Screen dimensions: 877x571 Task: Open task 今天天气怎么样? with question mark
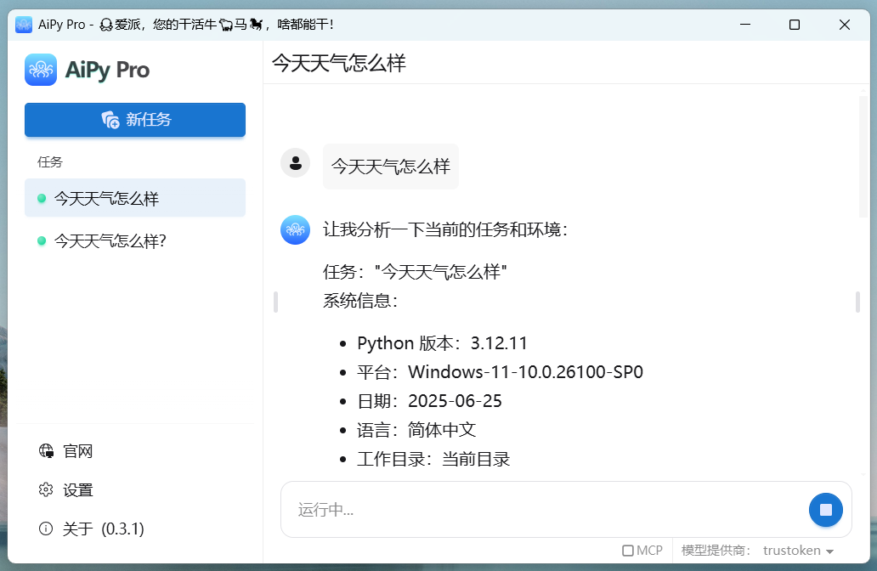135,241
